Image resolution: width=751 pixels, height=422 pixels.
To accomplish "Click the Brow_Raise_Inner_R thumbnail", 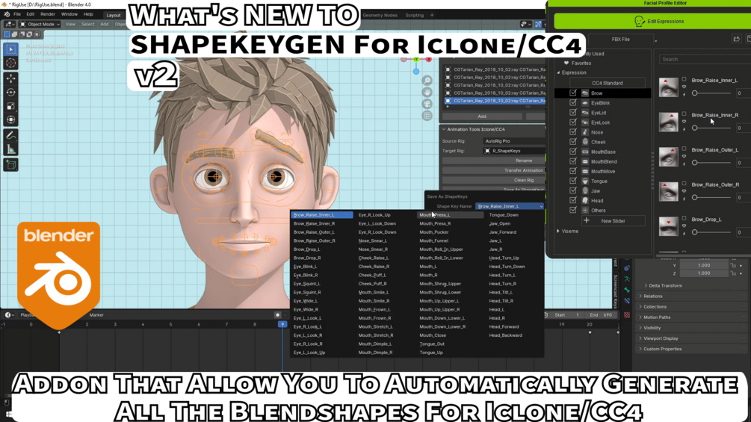I will pyautogui.click(x=668, y=122).
